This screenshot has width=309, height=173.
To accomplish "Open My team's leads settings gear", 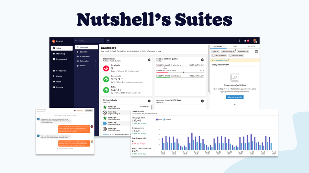I will point(149,101).
